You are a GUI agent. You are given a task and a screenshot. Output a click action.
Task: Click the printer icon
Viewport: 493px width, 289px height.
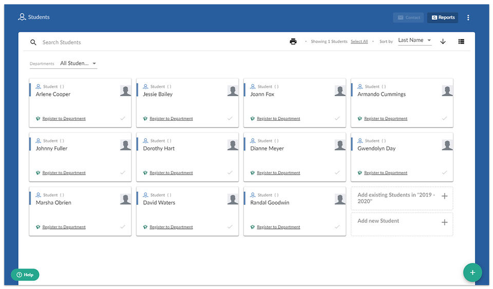tap(293, 42)
